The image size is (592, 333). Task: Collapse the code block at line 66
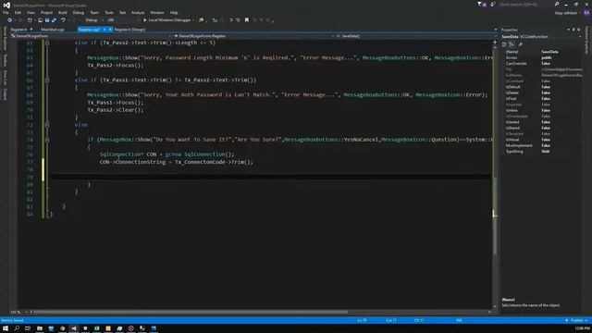(x=47, y=80)
